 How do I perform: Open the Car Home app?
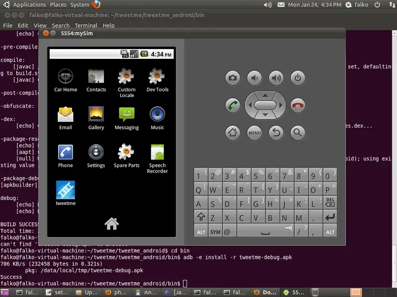[66, 80]
